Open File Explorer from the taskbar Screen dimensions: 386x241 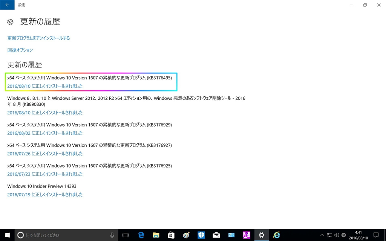coord(156,235)
